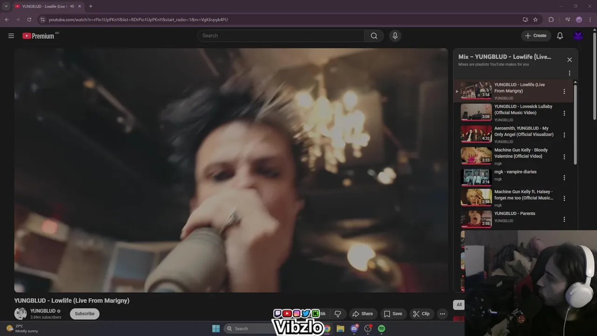Bookmark this page with the star icon
The width and height of the screenshot is (597, 336).
535,20
